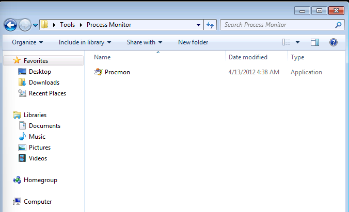Click the Downloads folder icon

pyautogui.click(x=22, y=83)
